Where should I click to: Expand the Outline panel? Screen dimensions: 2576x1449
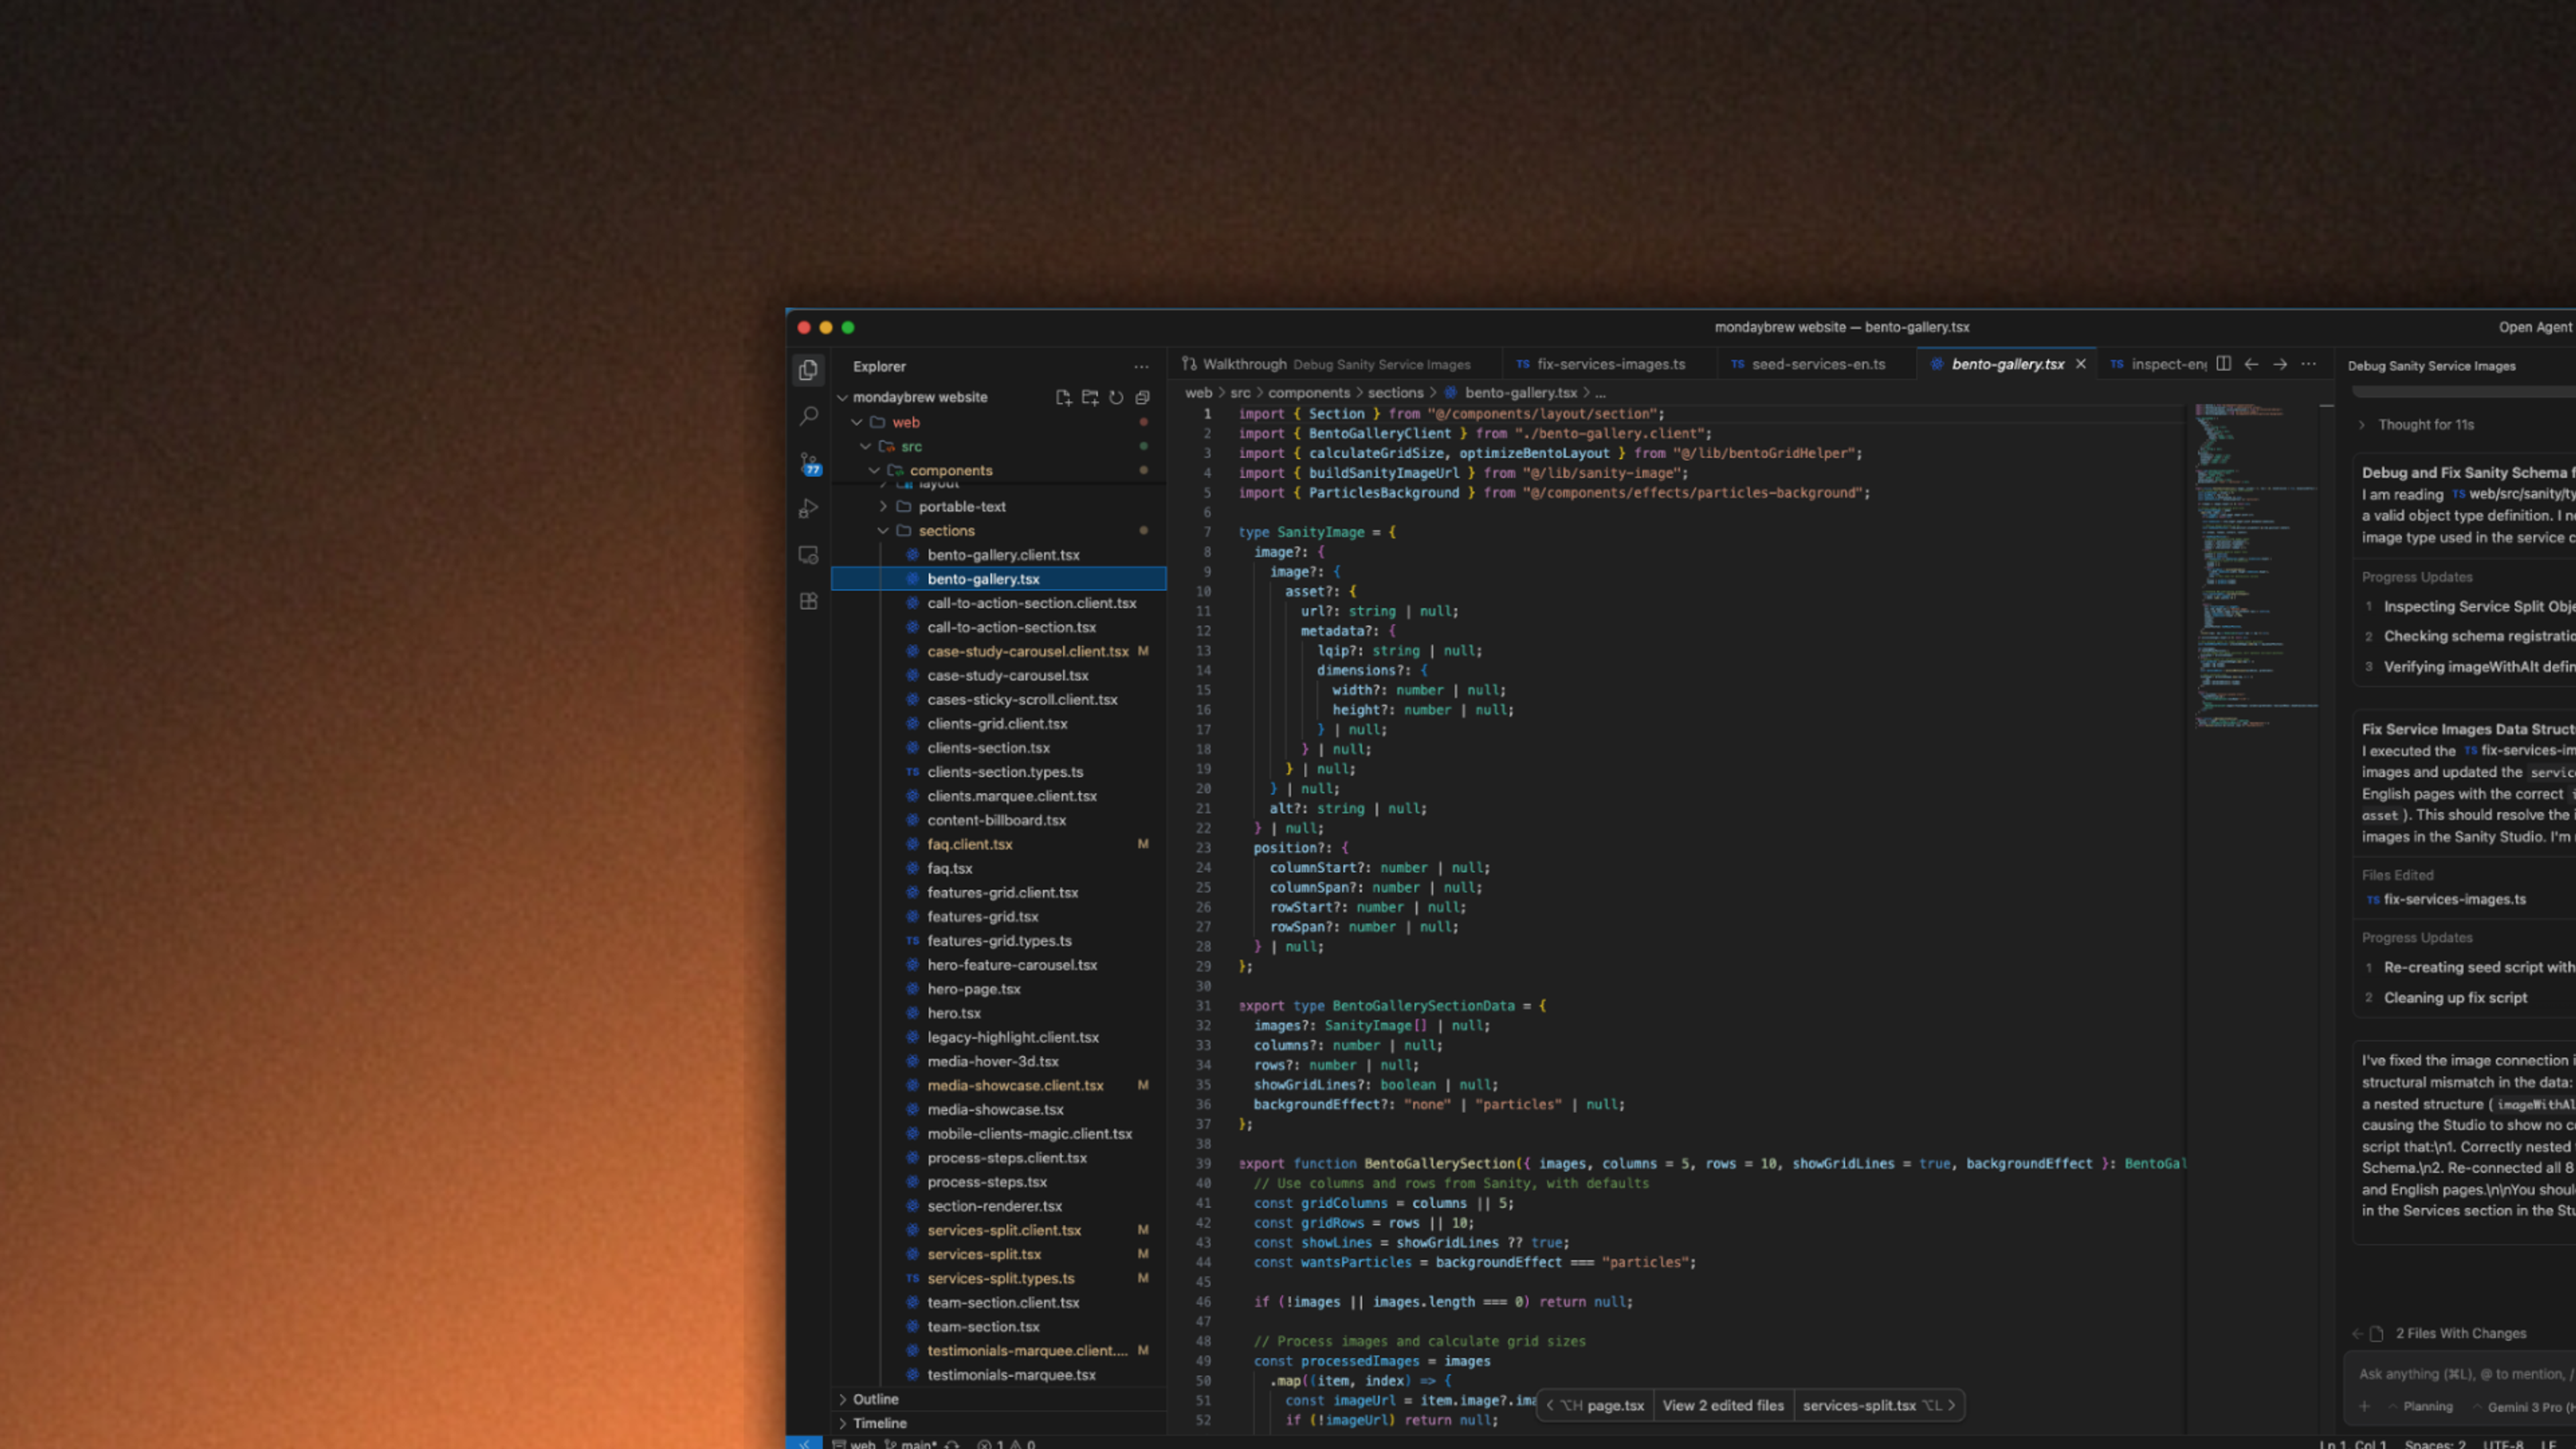[875, 1399]
